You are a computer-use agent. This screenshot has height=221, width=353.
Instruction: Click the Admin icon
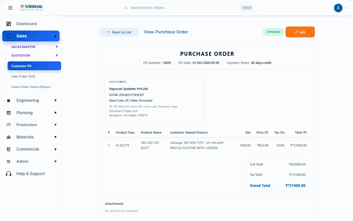coord(9,161)
